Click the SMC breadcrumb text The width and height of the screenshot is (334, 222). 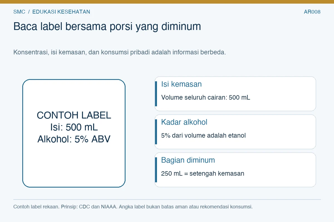click(x=19, y=12)
